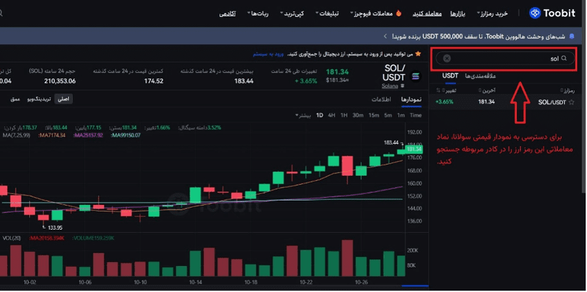Select the 1D chart interval
587x292 pixels.
319,115
